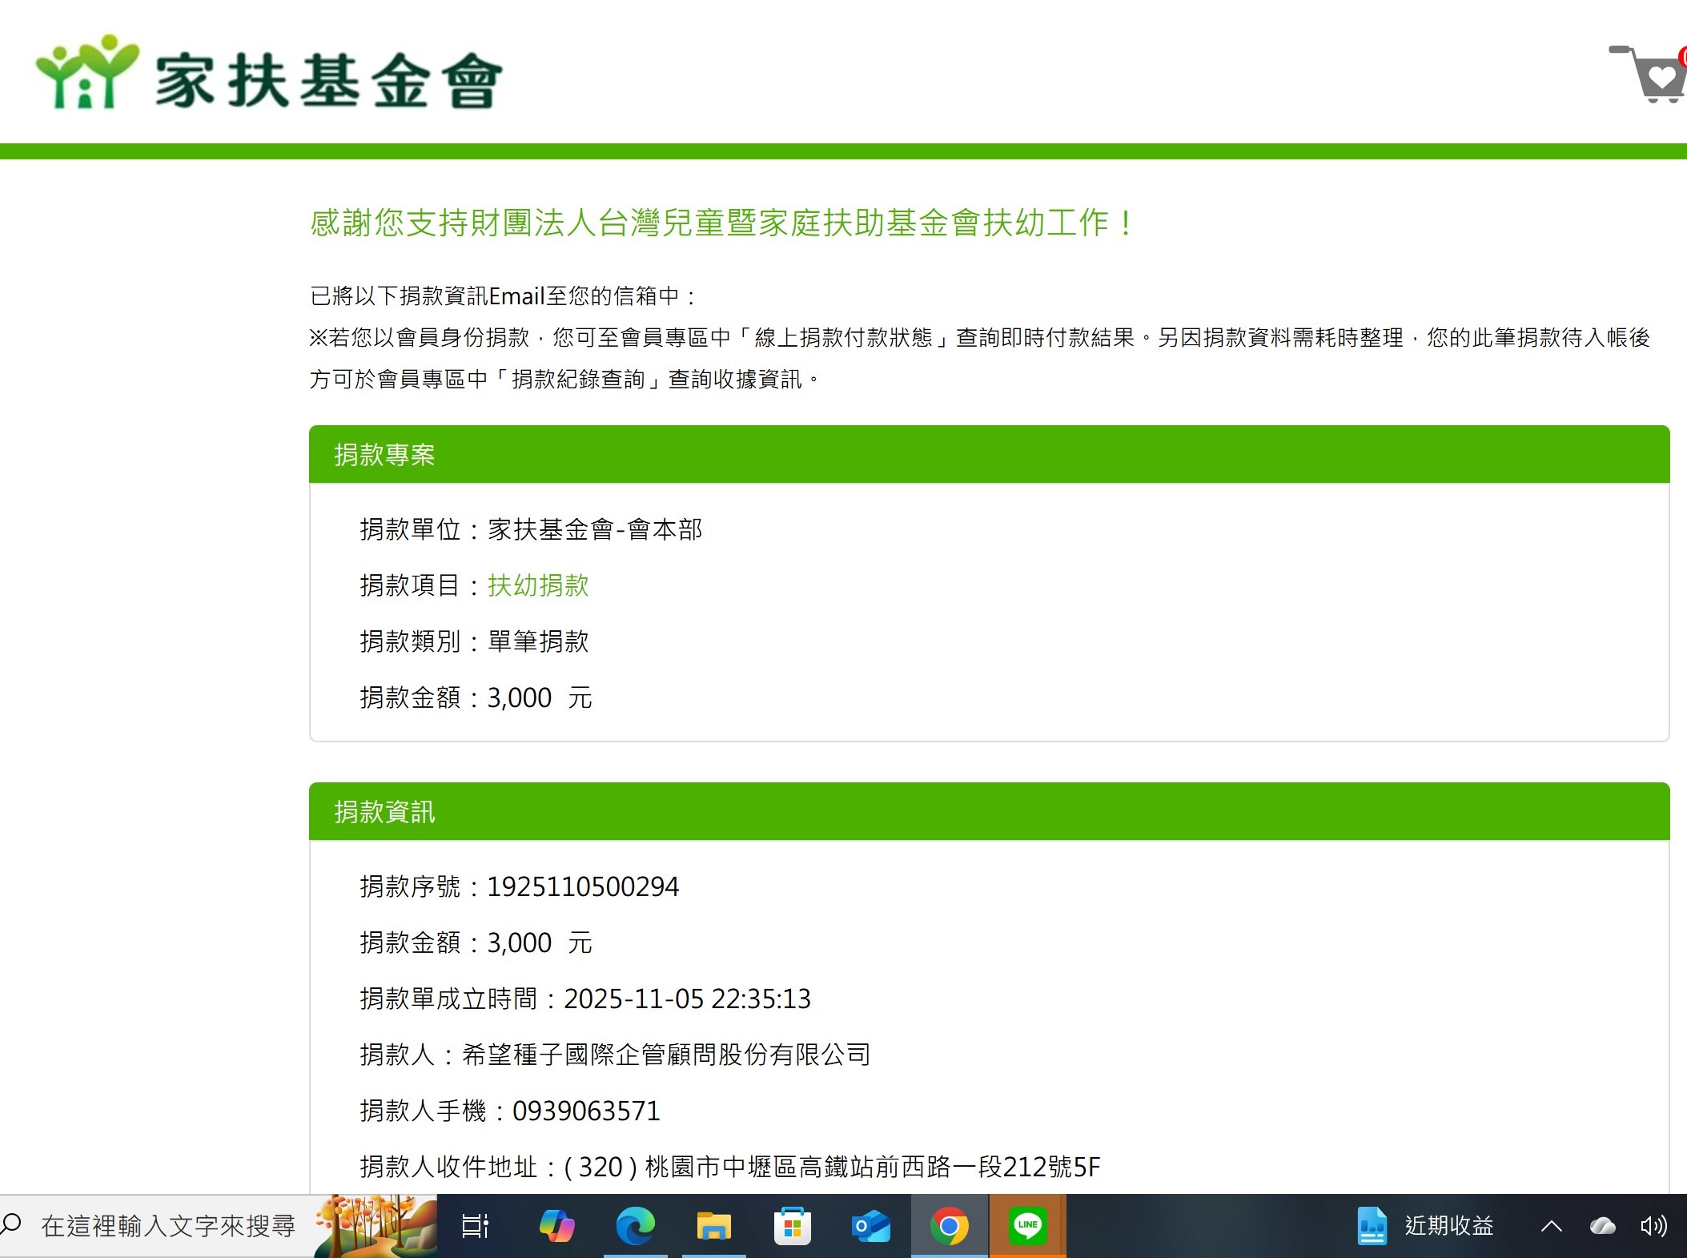Open the volume speaker control
This screenshot has height=1258, width=1687.
pos(1653,1226)
